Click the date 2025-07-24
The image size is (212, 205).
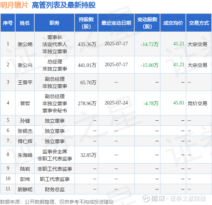tap(116, 103)
